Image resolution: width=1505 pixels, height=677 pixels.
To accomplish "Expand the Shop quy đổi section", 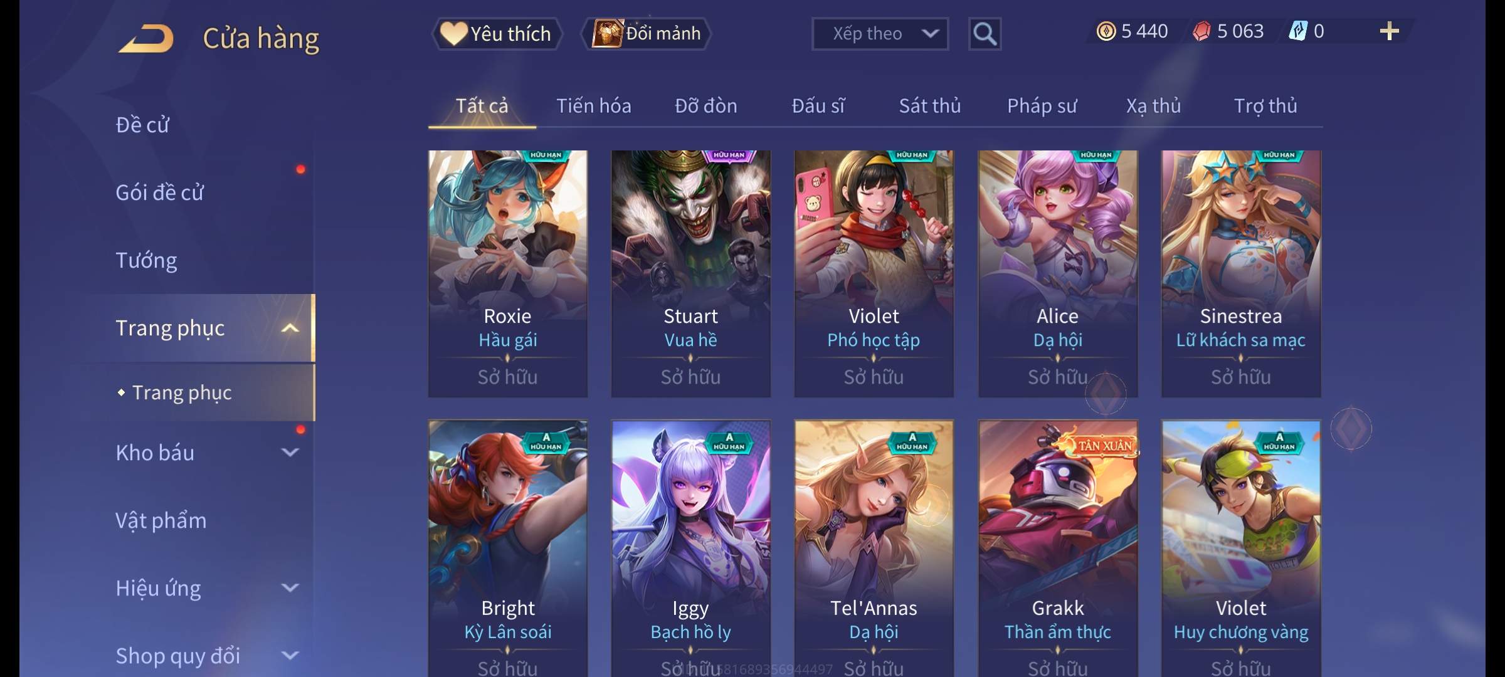I will [x=290, y=656].
